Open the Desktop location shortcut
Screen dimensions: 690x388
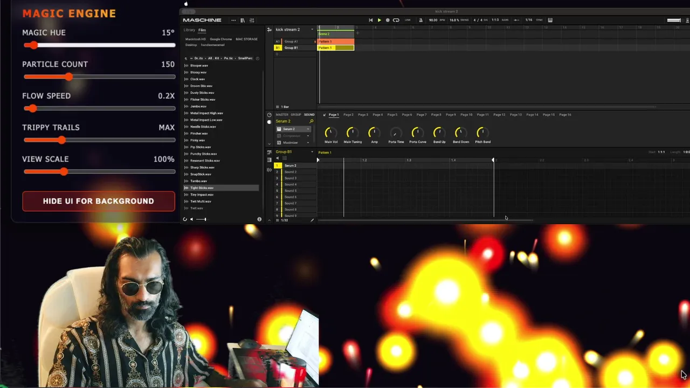[x=191, y=45]
